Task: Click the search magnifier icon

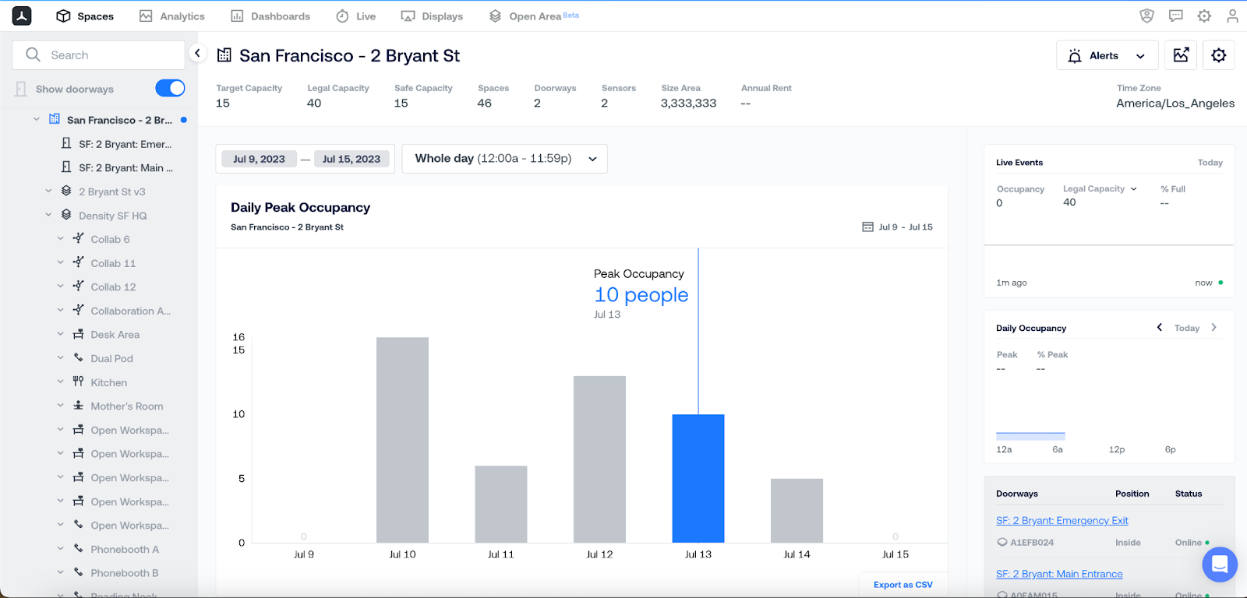Action: coord(33,55)
